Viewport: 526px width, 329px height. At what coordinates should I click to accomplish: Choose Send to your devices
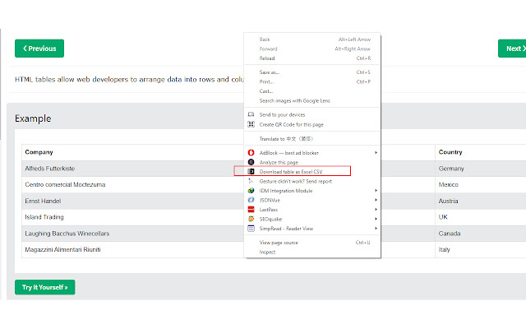click(x=312, y=114)
